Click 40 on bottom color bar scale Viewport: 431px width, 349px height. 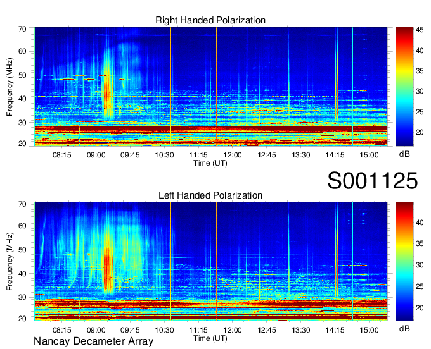(x=420, y=223)
